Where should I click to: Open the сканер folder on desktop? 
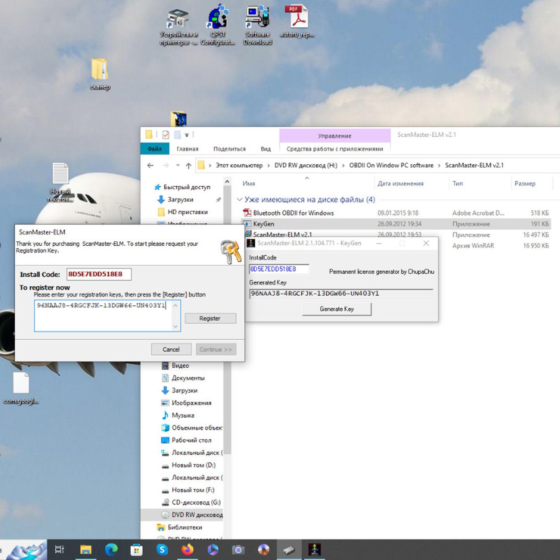point(100,74)
